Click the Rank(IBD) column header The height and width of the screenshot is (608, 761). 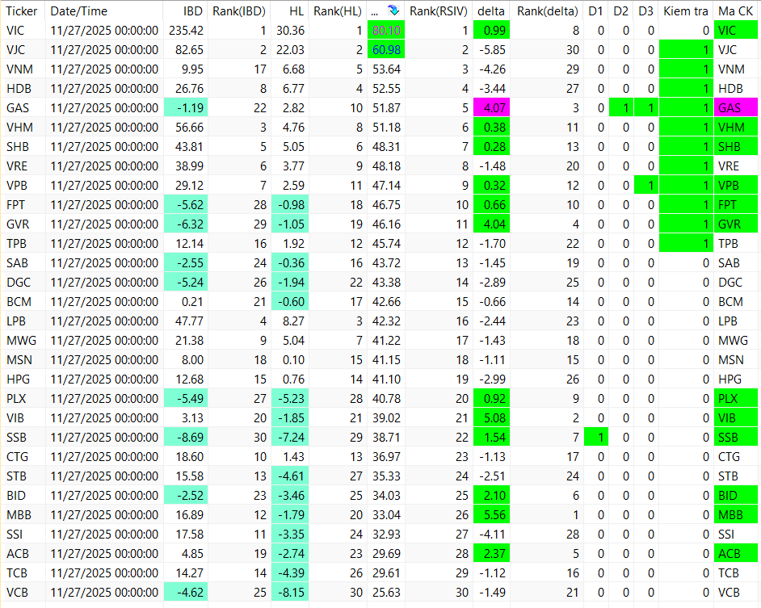point(239,10)
